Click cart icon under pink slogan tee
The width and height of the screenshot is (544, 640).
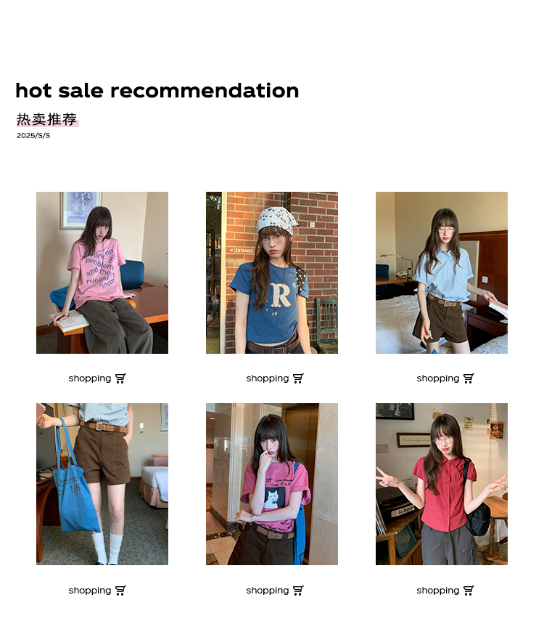120,378
